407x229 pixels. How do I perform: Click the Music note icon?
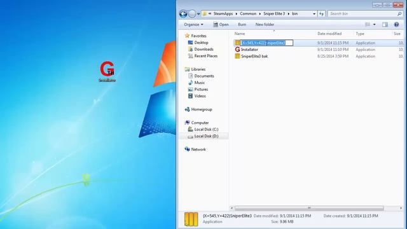(190, 83)
